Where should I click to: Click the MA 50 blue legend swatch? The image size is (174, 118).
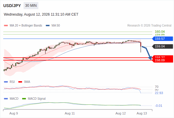48,26
